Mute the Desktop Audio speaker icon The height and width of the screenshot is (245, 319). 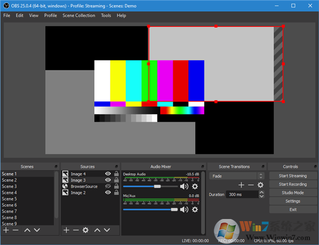click(184, 187)
